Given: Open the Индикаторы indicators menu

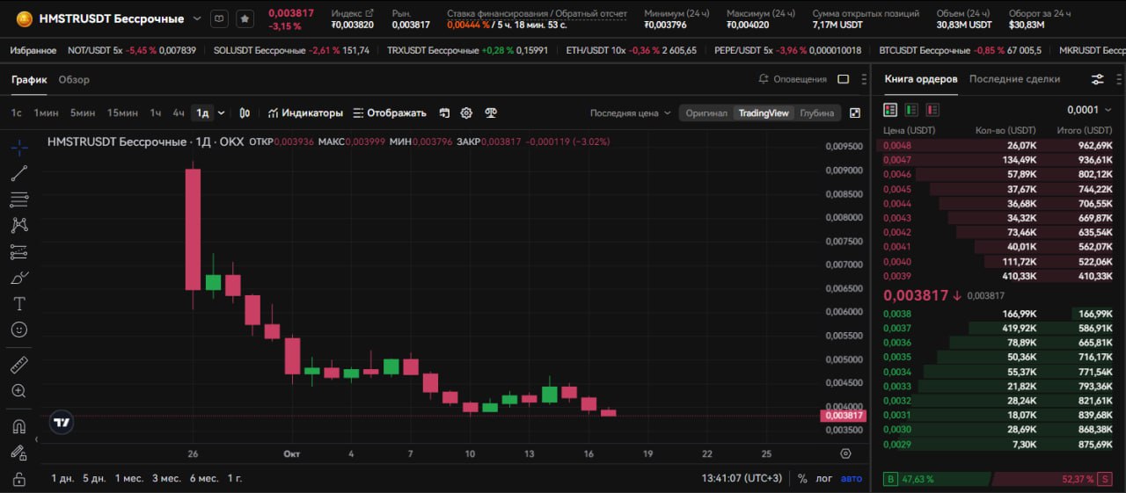Looking at the screenshot, I should pos(305,113).
